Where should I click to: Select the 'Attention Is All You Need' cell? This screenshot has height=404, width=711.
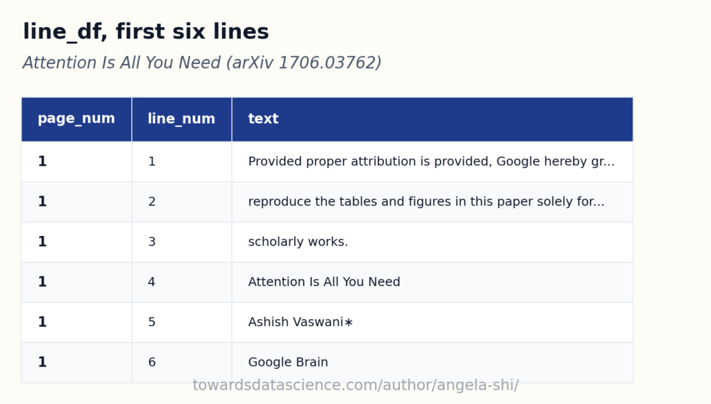pyautogui.click(x=432, y=282)
